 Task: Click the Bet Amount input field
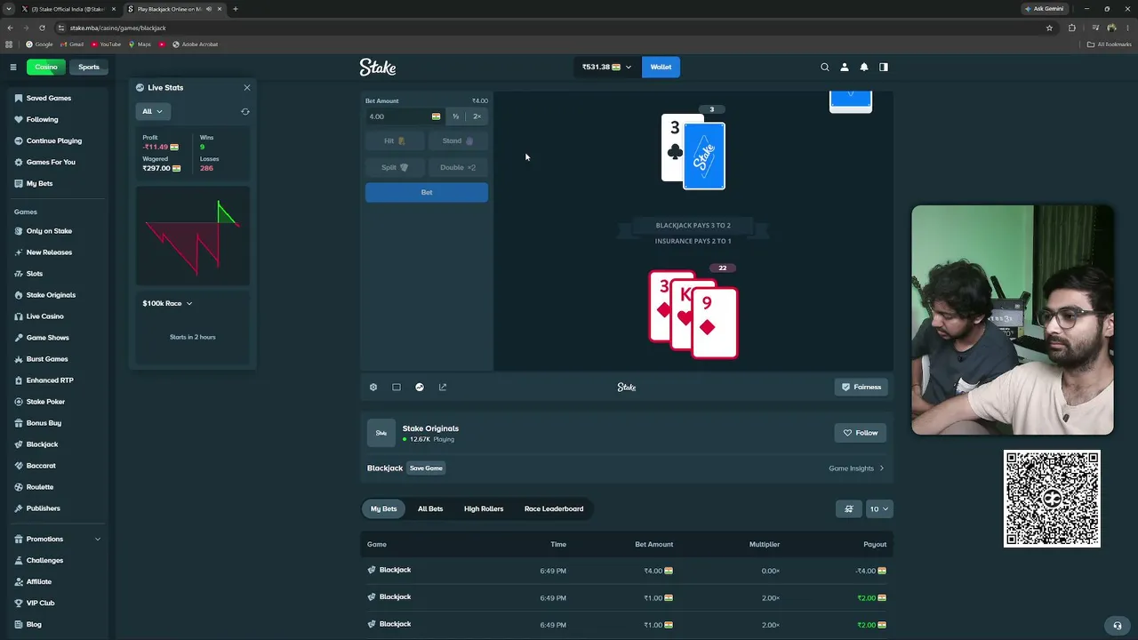click(x=405, y=116)
